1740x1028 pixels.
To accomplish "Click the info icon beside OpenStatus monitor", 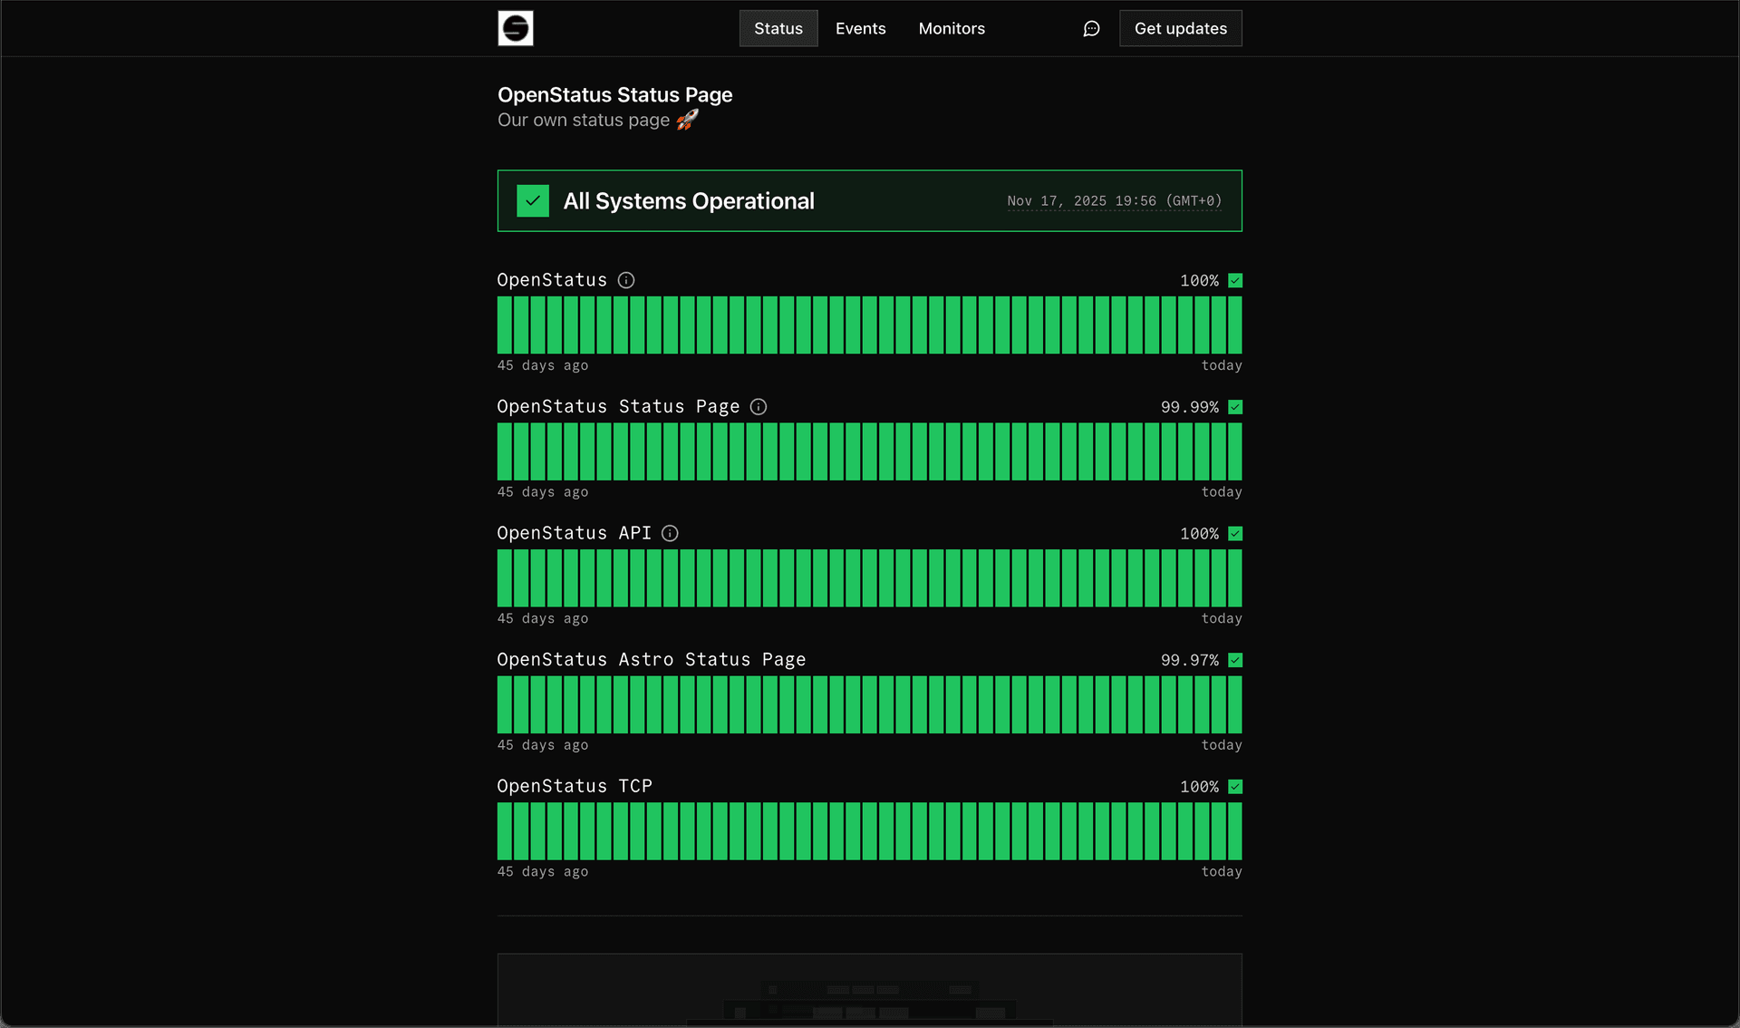I will pyautogui.click(x=625, y=280).
